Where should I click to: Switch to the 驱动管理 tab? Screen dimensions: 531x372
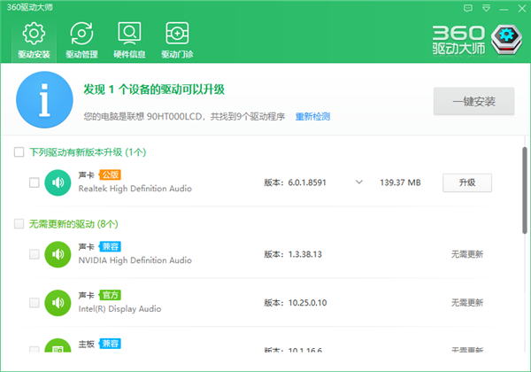81,34
